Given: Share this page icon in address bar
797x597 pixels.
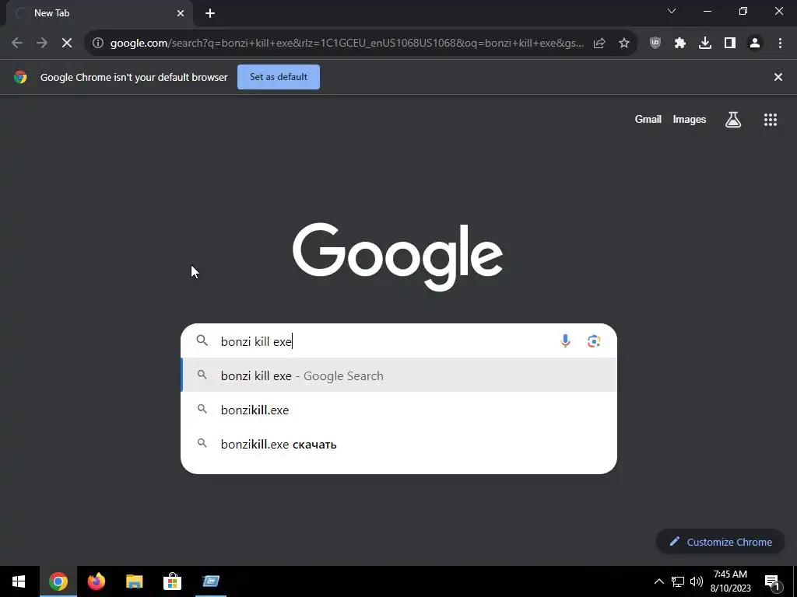Looking at the screenshot, I should [x=599, y=44].
